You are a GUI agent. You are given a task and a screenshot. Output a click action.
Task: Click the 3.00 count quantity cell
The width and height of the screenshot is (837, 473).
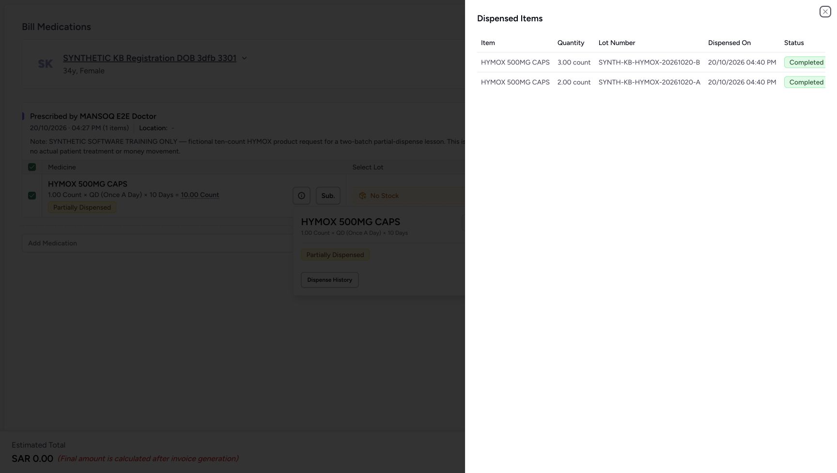click(x=574, y=62)
